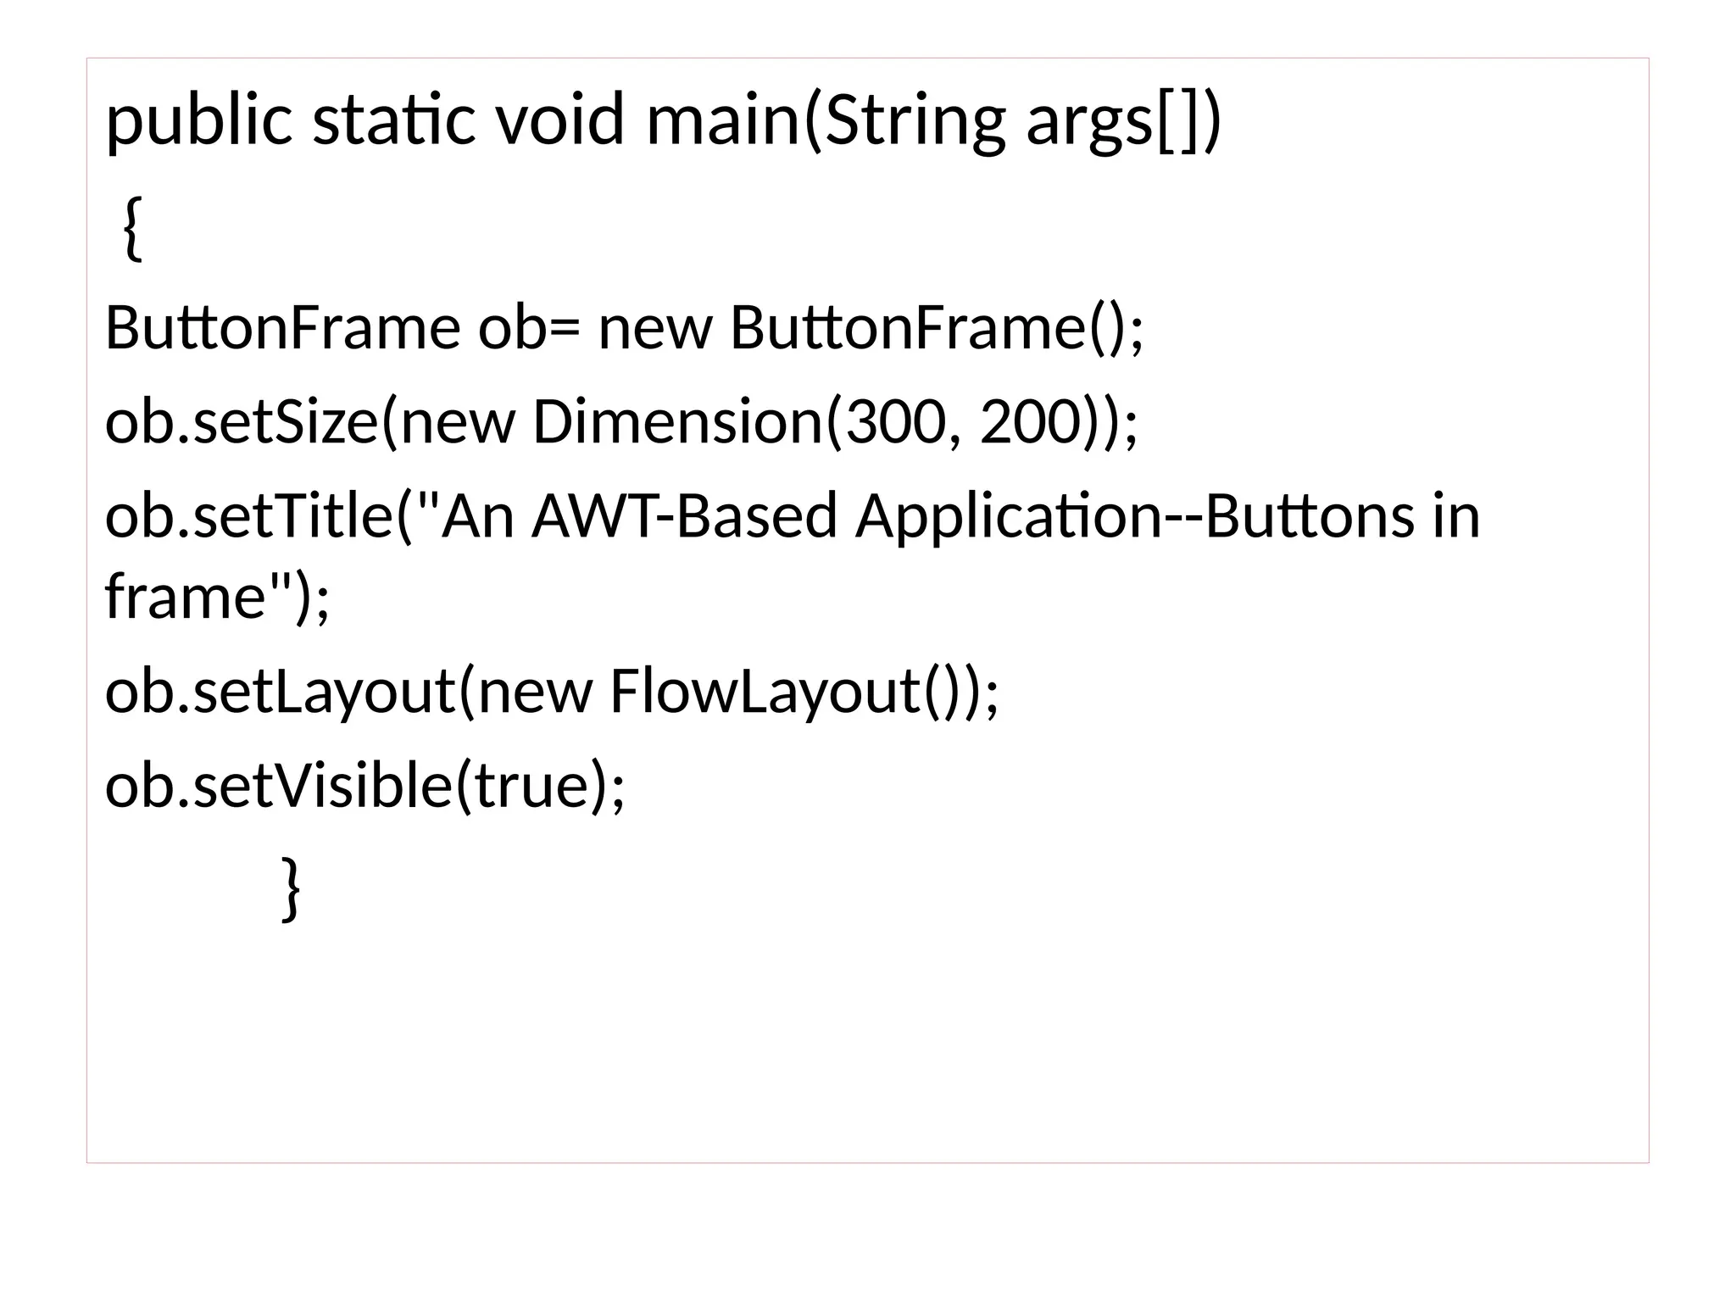1736x1302 pixels.
Task: Click the "frame");" text on the wrapped line
Action: [217, 597]
